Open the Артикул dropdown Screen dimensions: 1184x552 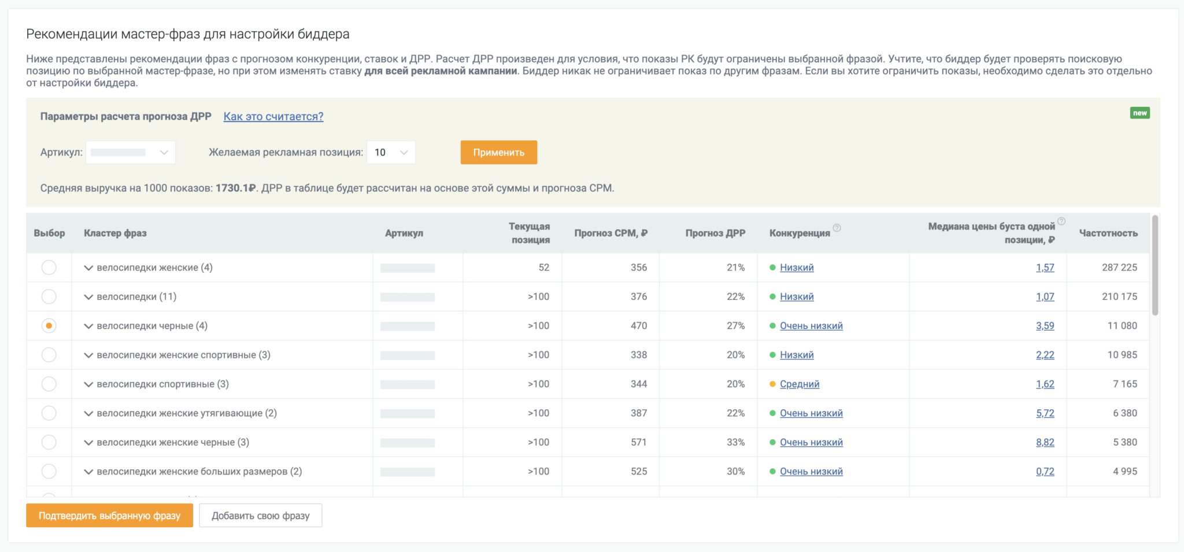coord(131,153)
